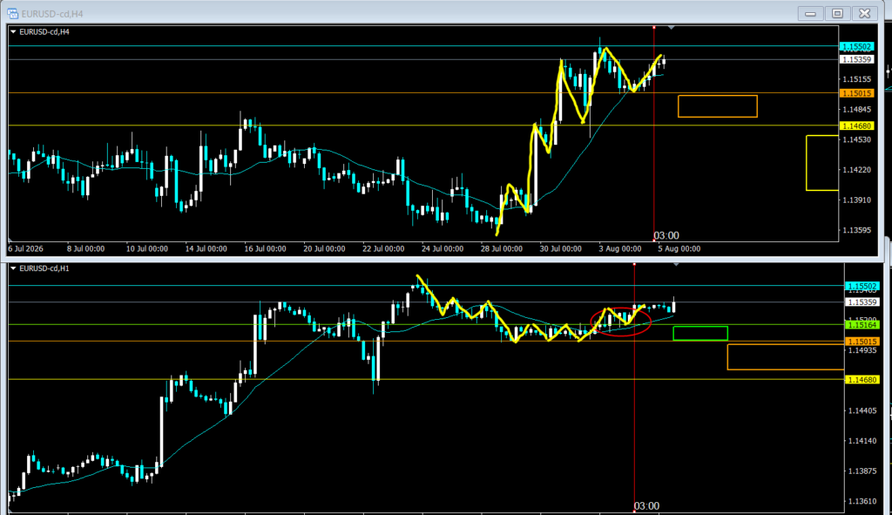Click the 1.13910 price scale value on H4
Screen dimensions: 892x515
click(857, 200)
